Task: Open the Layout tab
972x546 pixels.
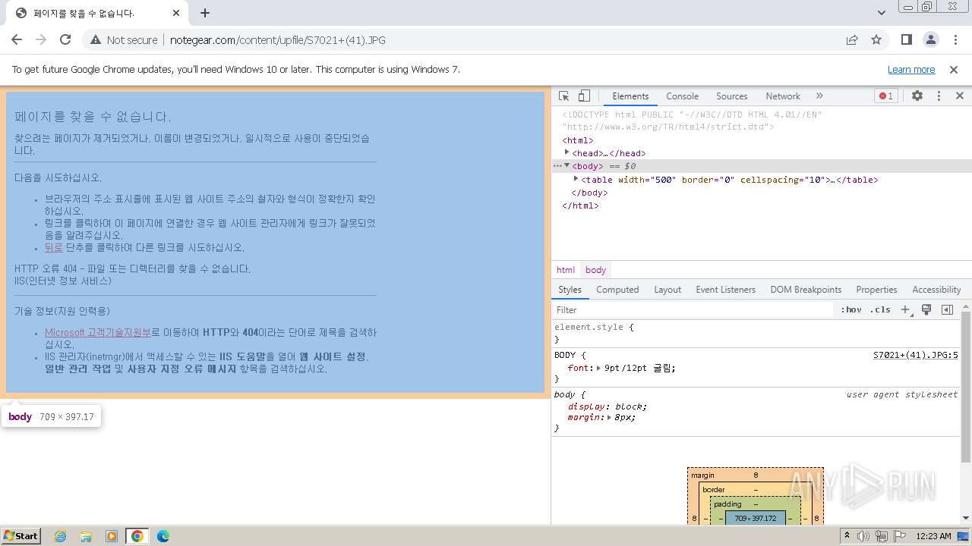Action: [x=667, y=290]
